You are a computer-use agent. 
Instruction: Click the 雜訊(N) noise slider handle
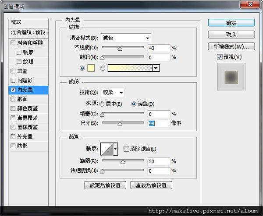[102, 58]
